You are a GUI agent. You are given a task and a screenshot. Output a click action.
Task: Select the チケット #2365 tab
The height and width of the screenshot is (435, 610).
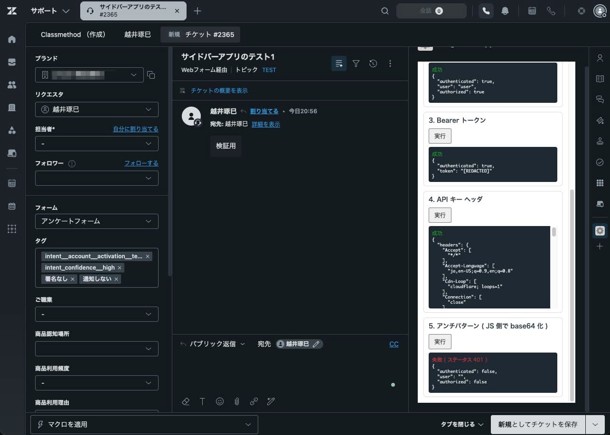[x=200, y=35]
